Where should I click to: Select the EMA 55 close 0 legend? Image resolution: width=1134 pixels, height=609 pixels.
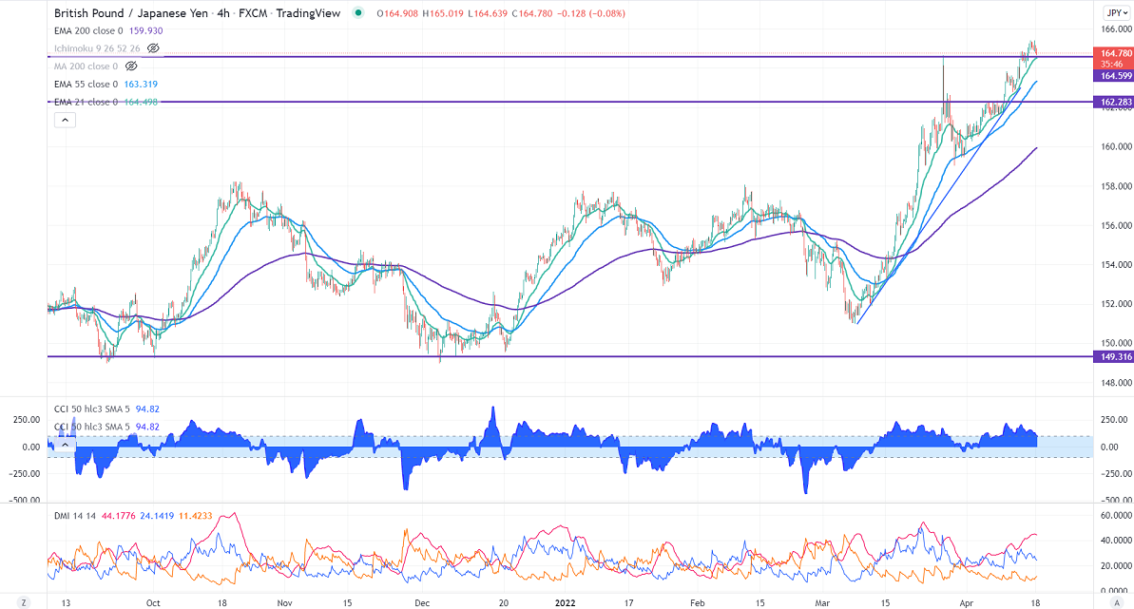(86, 84)
